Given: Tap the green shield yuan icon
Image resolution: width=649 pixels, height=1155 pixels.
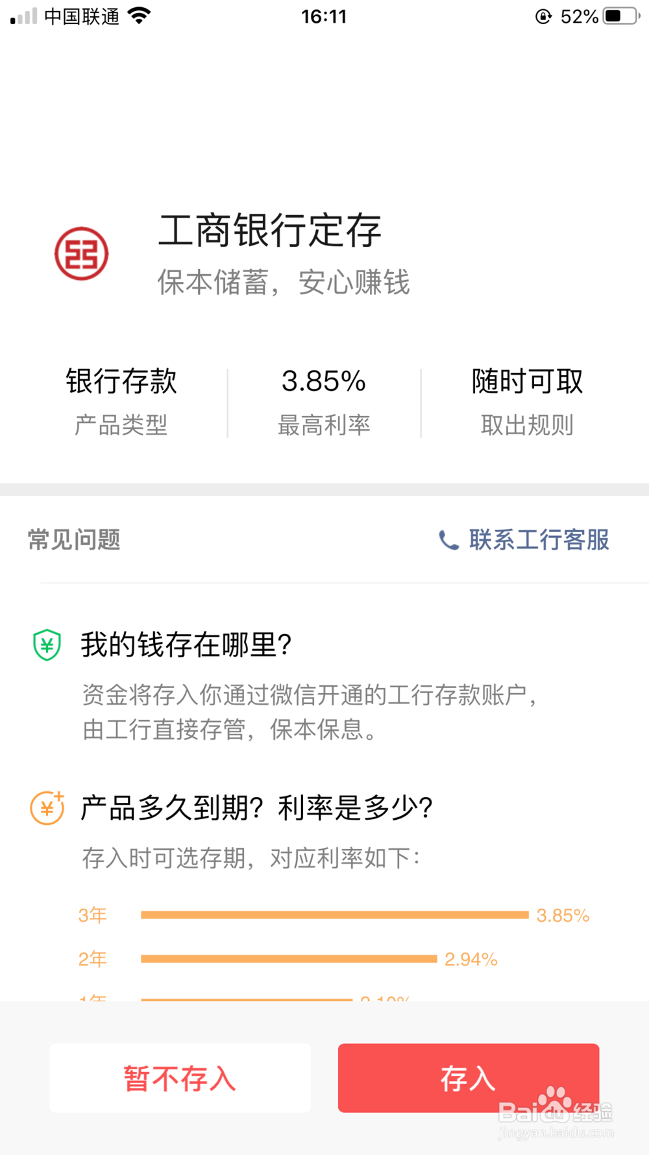Looking at the screenshot, I should click(x=47, y=645).
